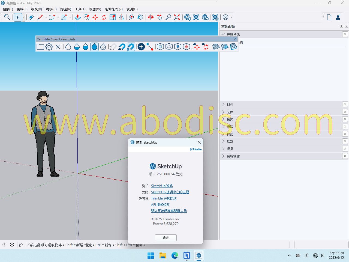Click the last mesh grid icon in Scan Essentials

click(233, 47)
